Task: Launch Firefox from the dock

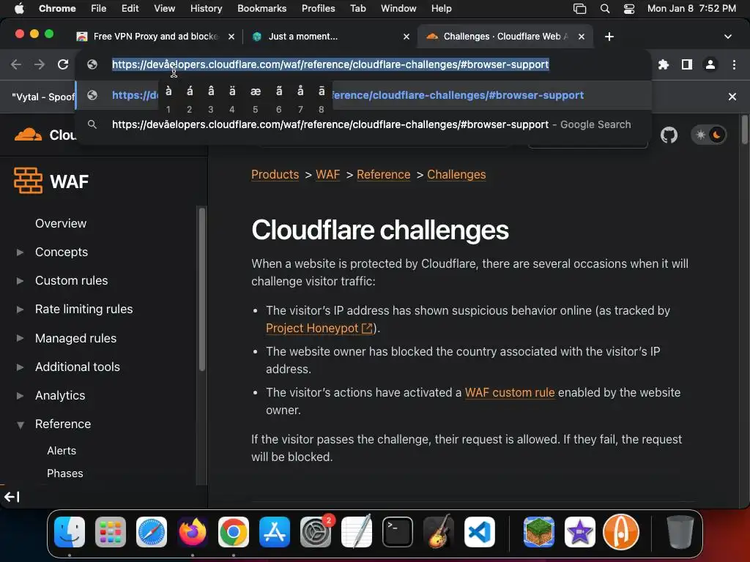Action: [x=193, y=532]
